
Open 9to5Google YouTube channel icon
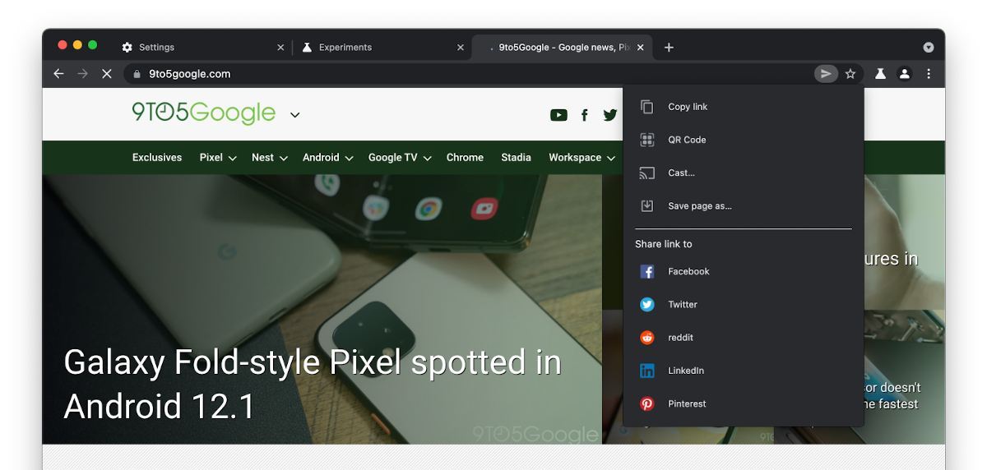coord(558,115)
